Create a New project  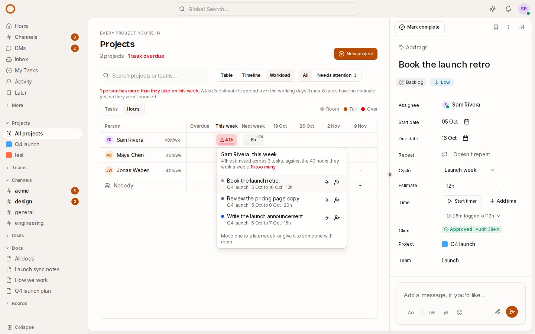[356, 54]
